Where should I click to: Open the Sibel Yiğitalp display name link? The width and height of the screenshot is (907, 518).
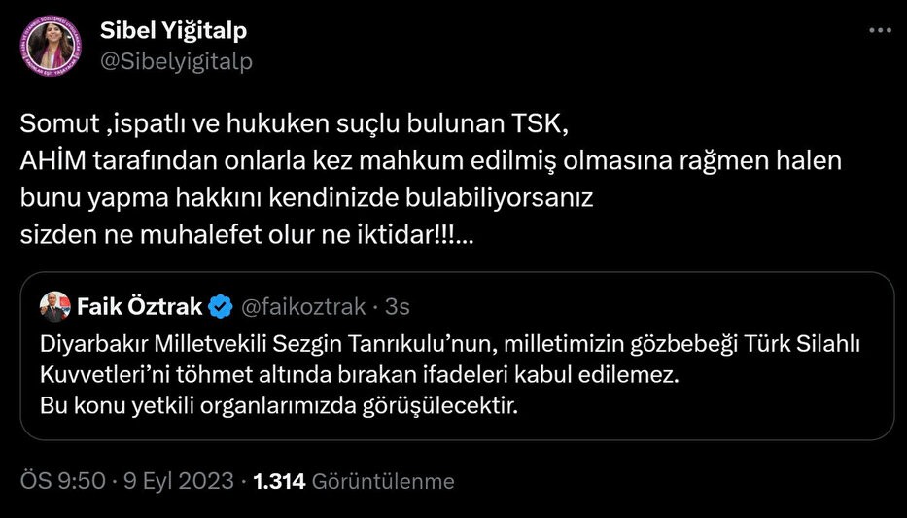(174, 30)
